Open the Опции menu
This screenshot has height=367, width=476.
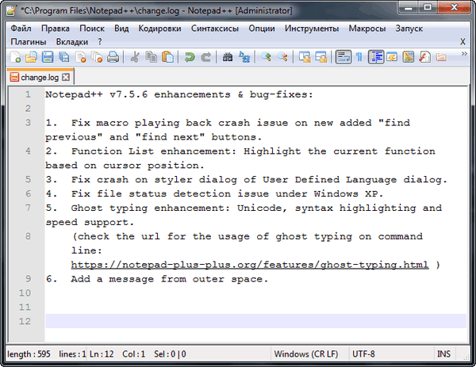pyautogui.click(x=262, y=29)
